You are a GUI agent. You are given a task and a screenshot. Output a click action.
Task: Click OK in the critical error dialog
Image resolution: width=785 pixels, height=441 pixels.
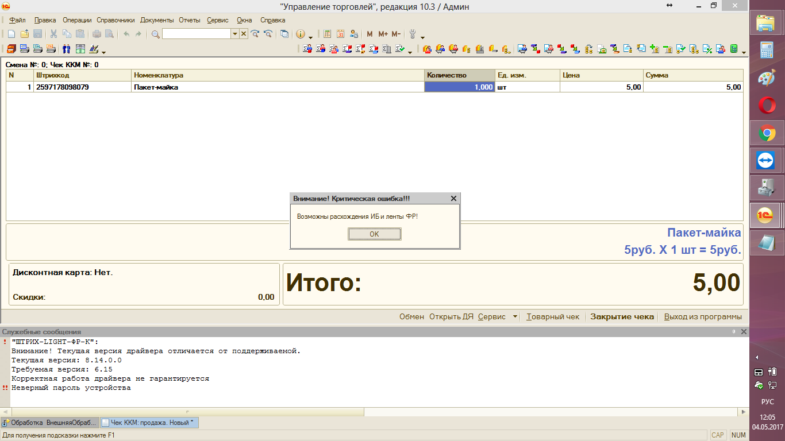click(x=374, y=234)
